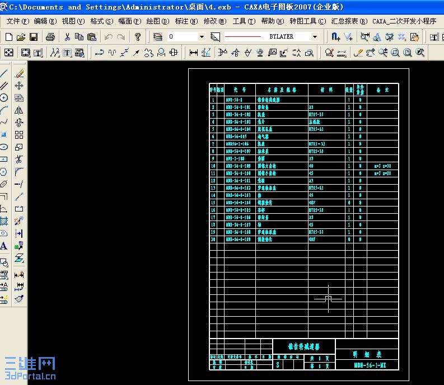
Task: Select the Circle drawing tool
Action: click(x=4, y=98)
